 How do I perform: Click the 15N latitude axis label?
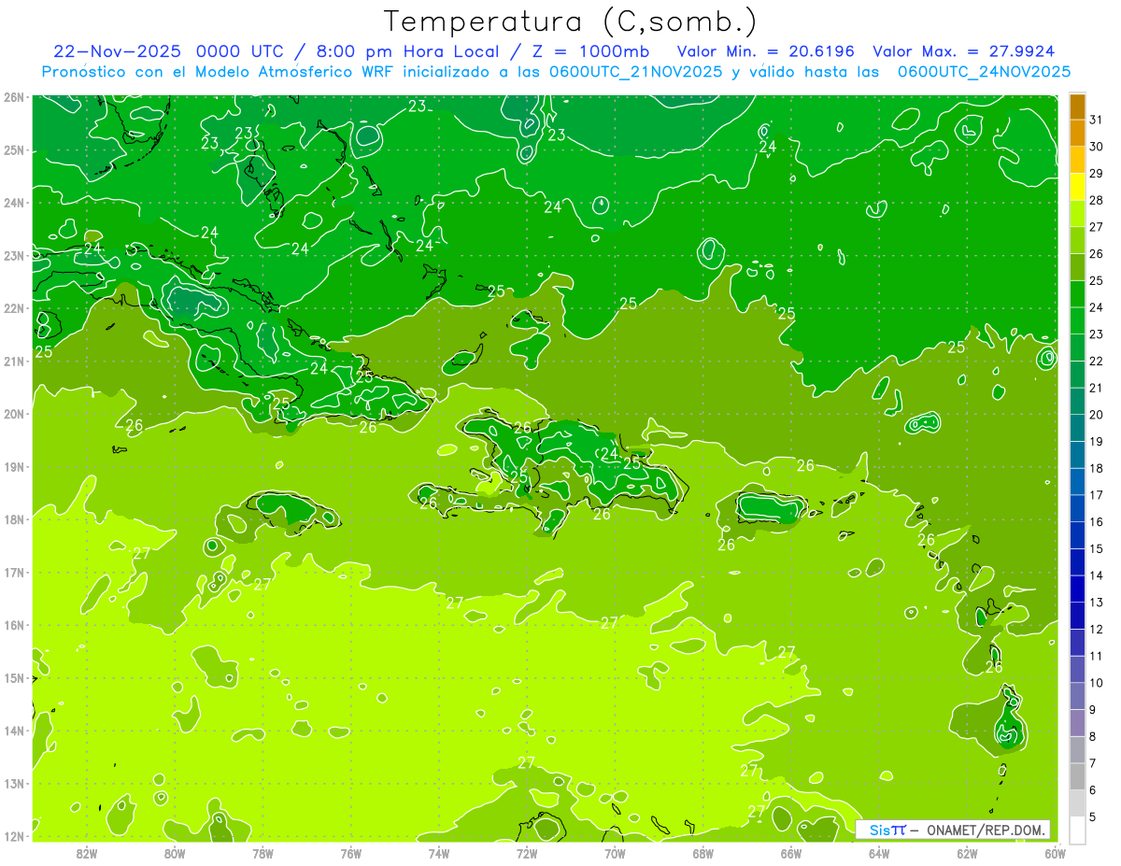[13, 677]
